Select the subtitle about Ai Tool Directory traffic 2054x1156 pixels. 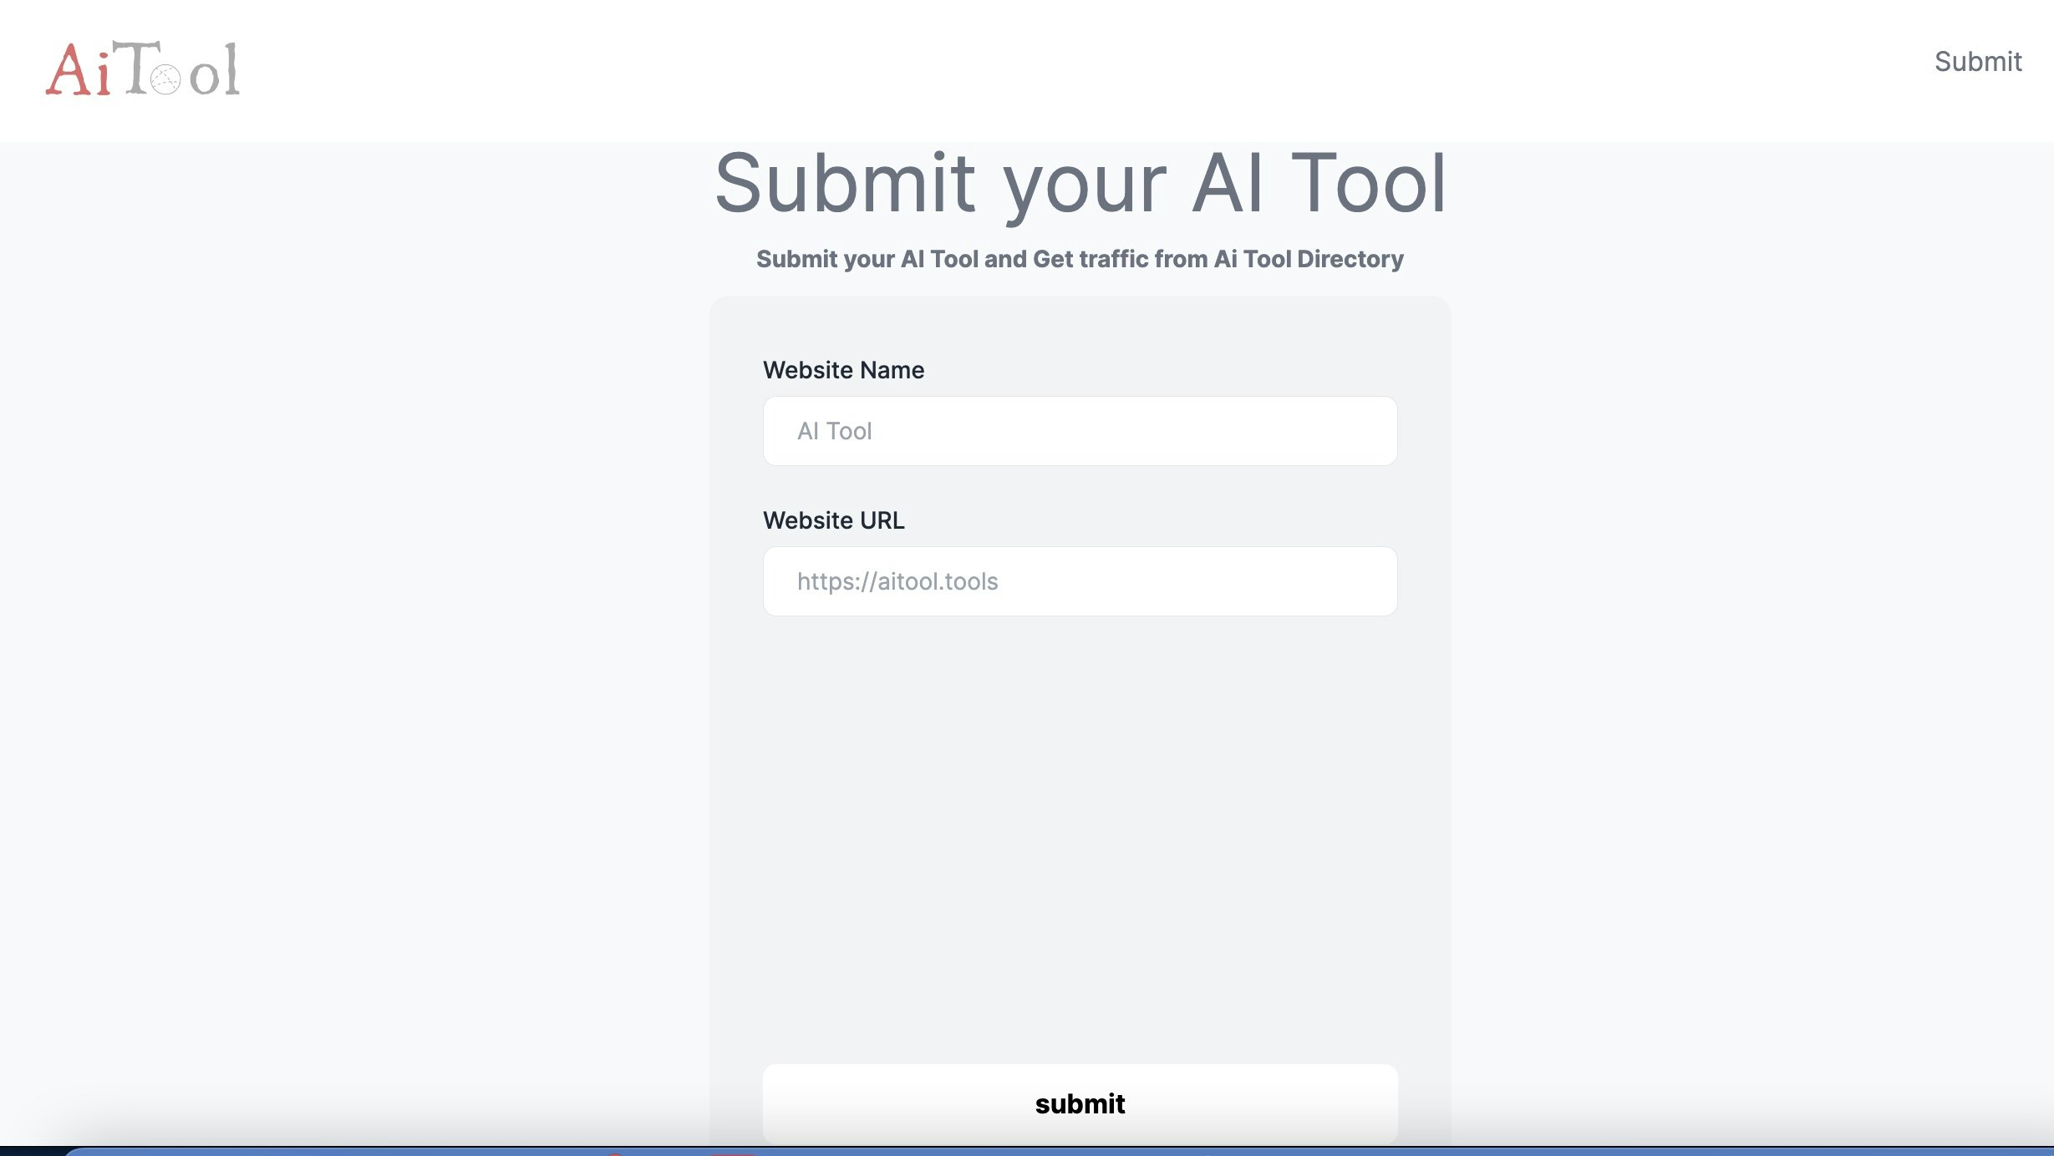1080,259
